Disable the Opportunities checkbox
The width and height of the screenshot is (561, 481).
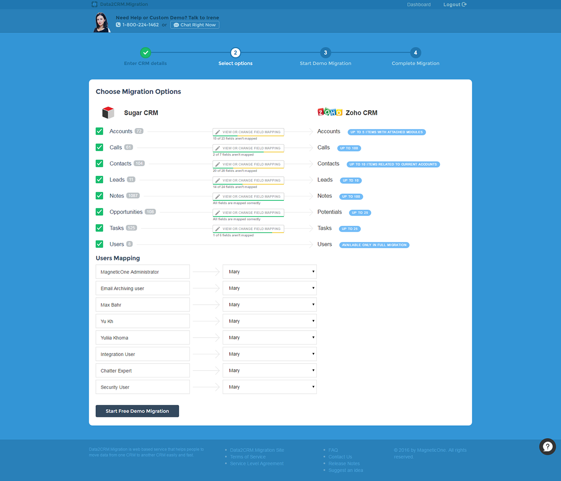(99, 212)
